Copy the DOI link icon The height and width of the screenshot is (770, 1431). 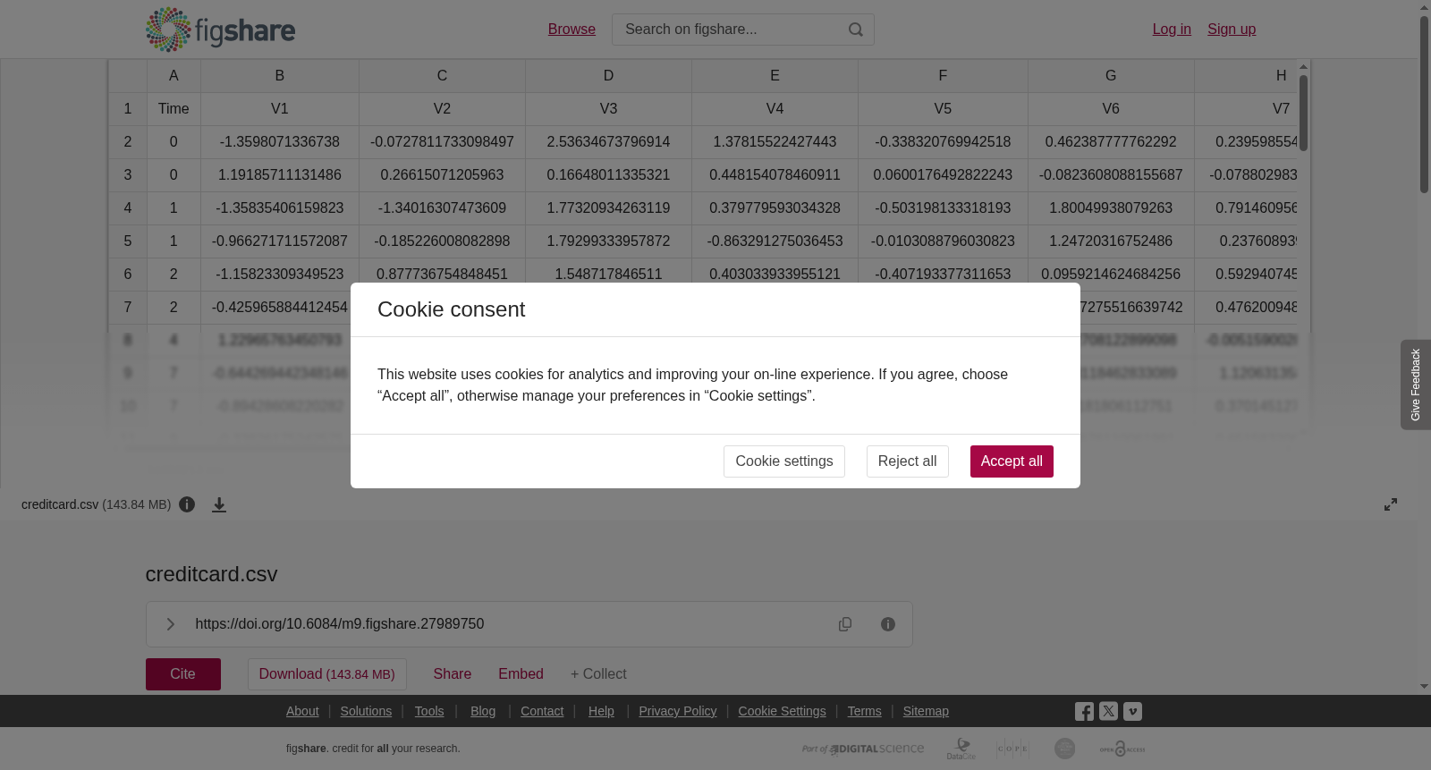point(845,624)
